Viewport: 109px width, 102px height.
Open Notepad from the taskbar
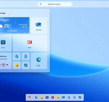point(74,97)
